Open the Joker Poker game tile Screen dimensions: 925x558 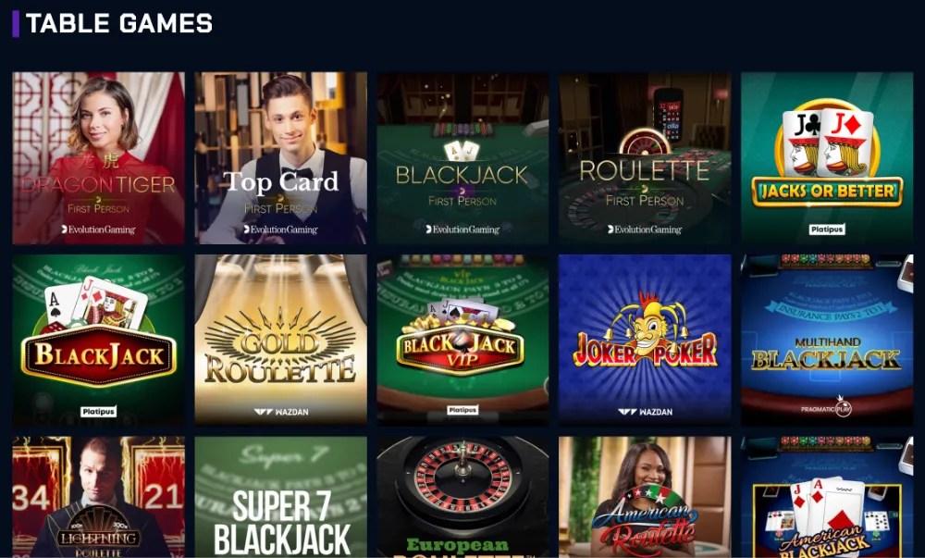click(x=645, y=341)
